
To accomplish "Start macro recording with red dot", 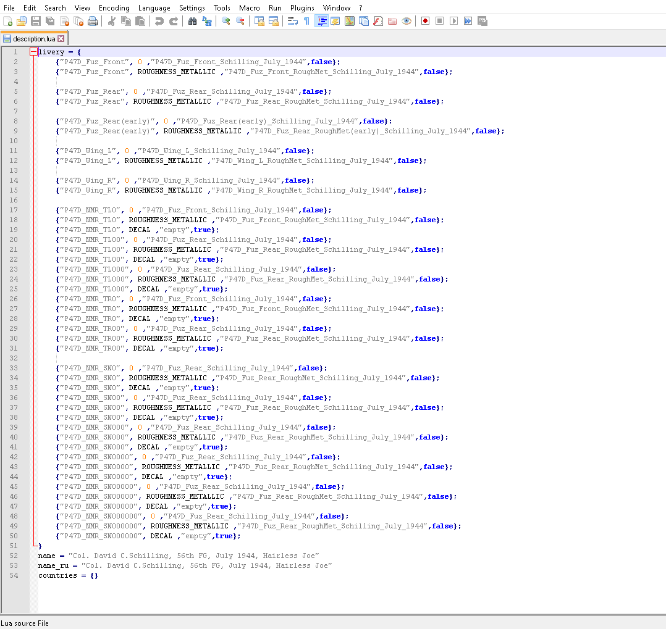I will tap(425, 21).
